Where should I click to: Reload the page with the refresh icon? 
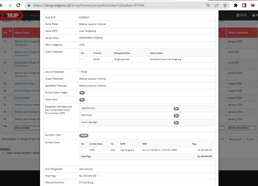[x=18, y=5]
